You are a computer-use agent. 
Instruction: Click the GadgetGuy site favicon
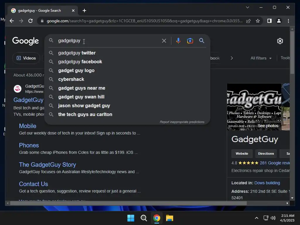pos(17,89)
